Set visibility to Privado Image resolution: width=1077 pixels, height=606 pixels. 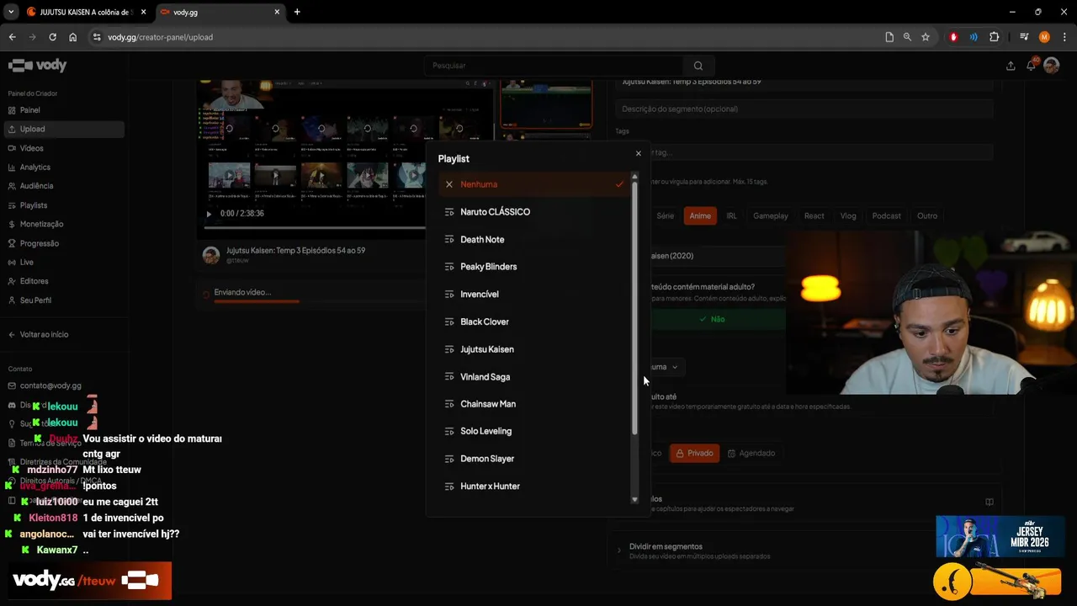pyautogui.click(x=694, y=453)
